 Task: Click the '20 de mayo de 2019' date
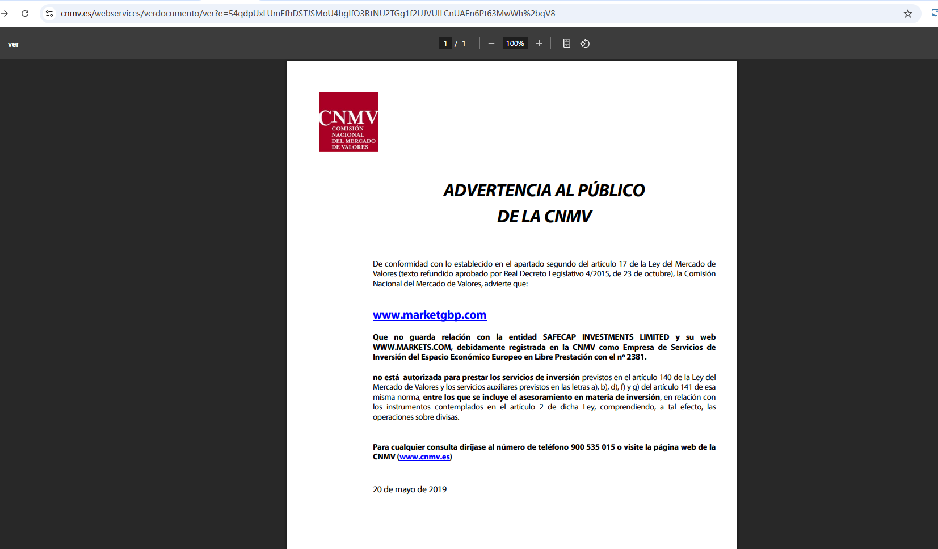point(410,489)
